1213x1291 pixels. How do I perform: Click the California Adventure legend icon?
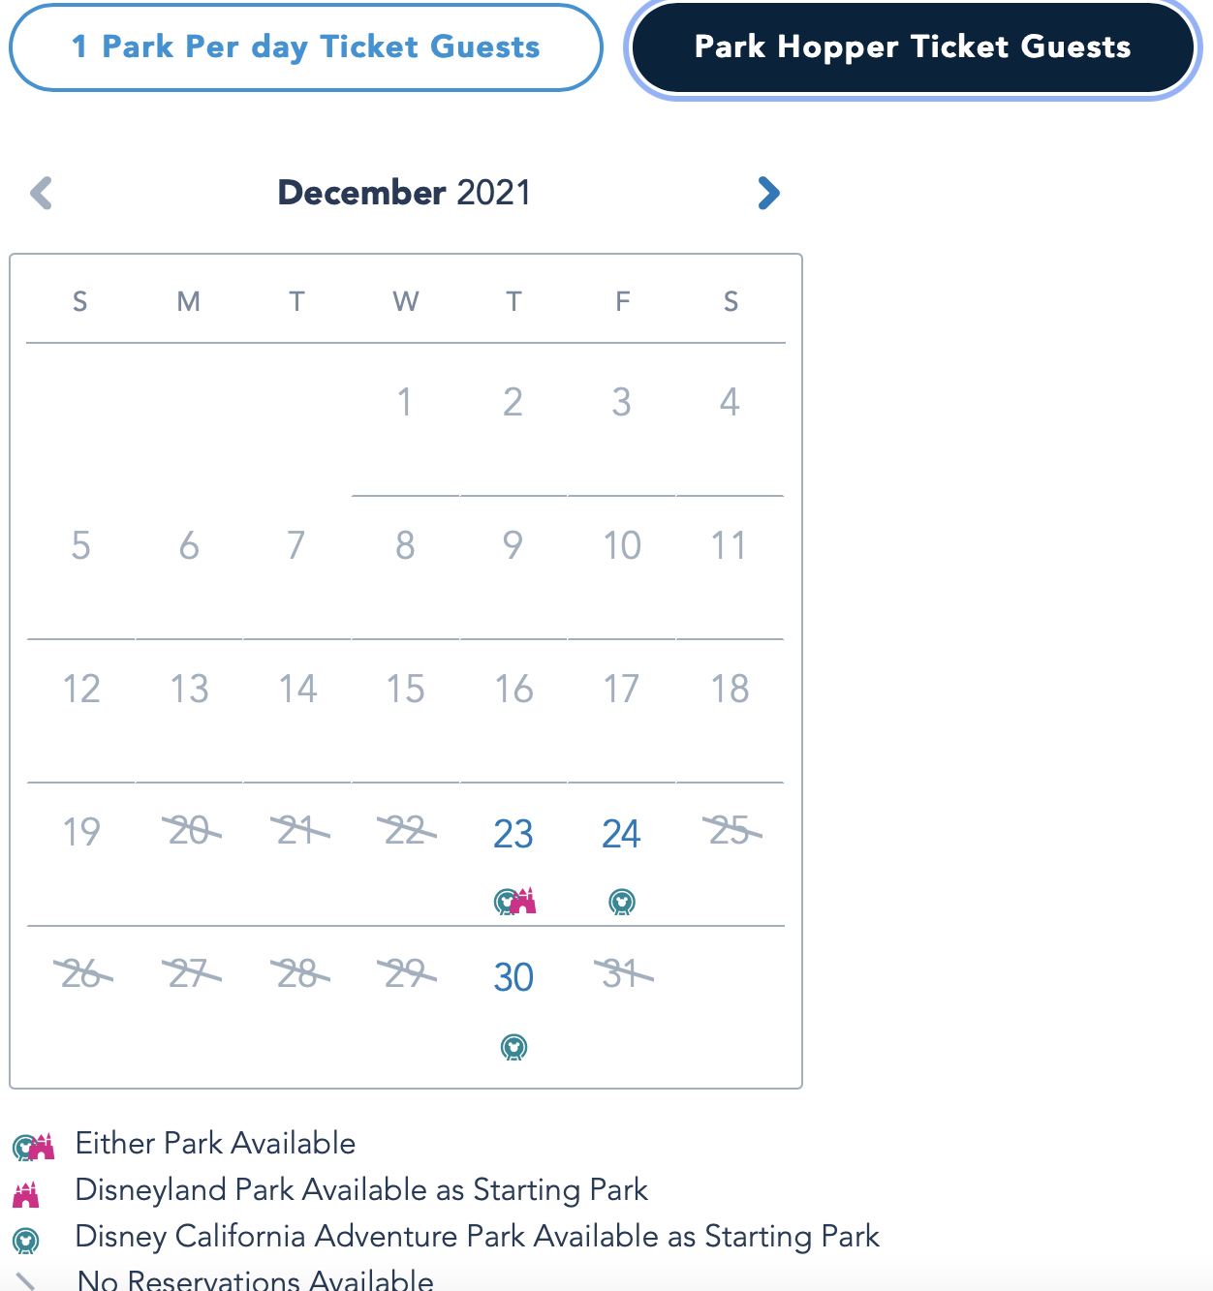pyautogui.click(x=26, y=1241)
